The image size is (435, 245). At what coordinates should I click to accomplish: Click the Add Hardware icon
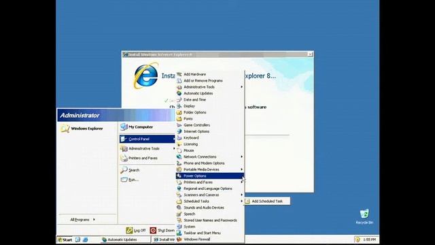(x=179, y=74)
